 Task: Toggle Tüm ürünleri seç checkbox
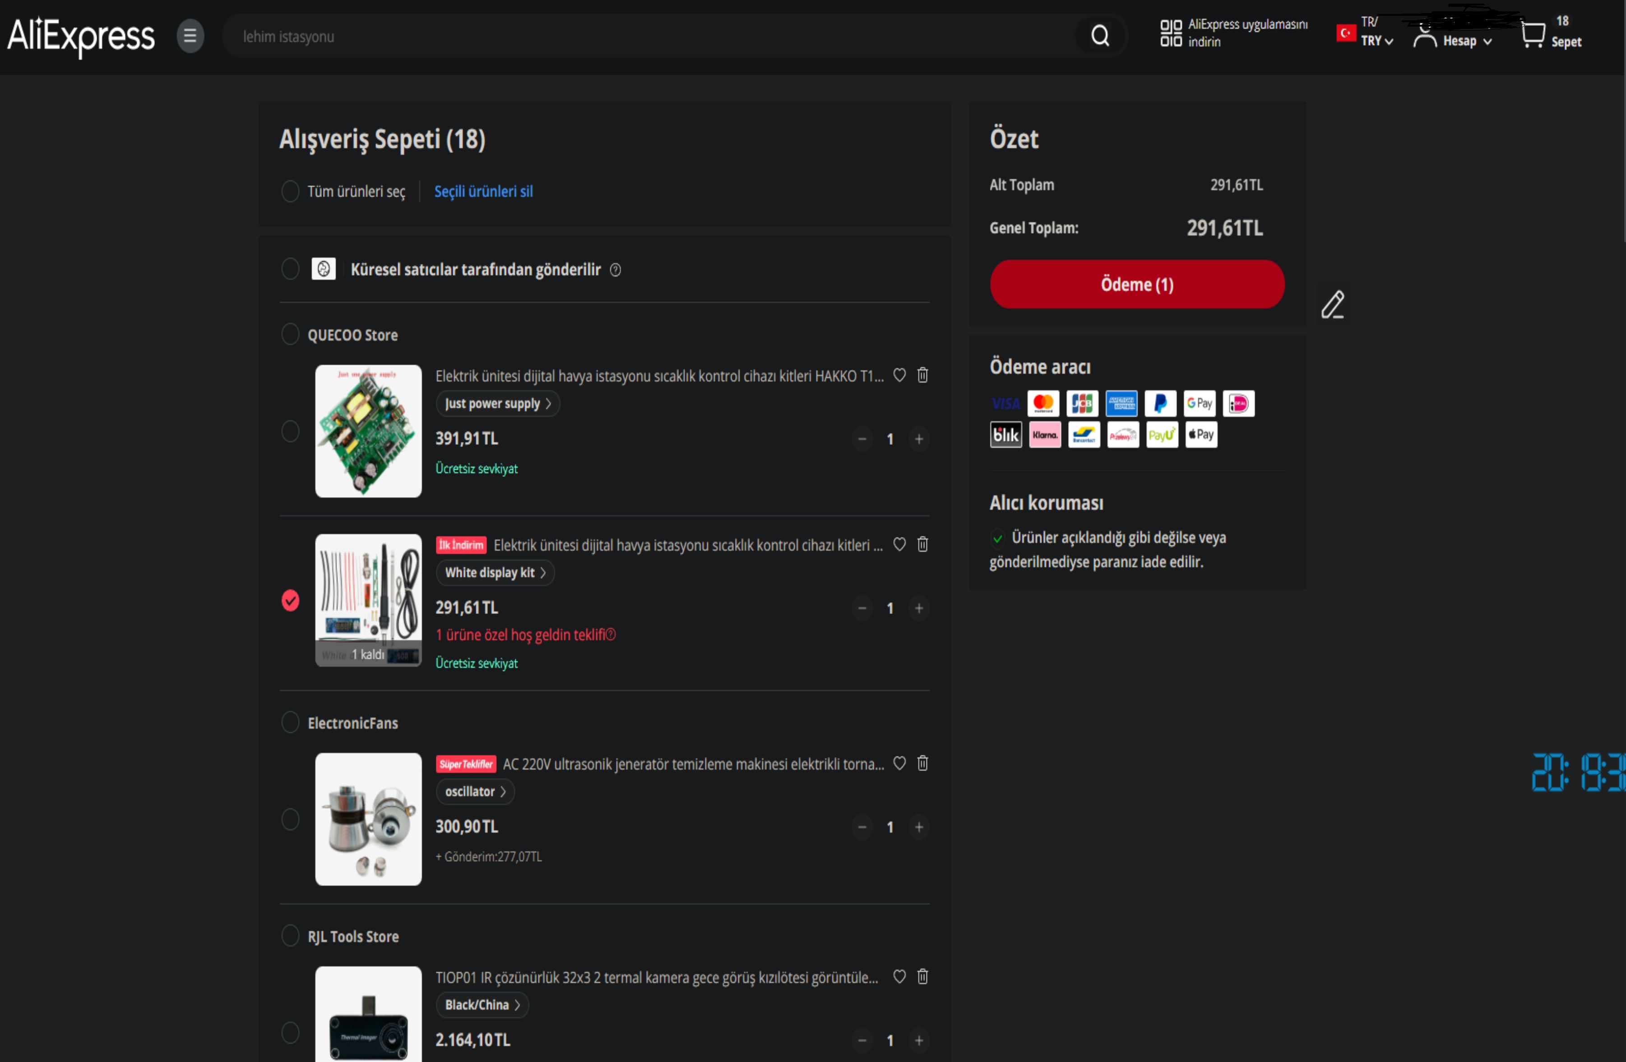pos(290,191)
